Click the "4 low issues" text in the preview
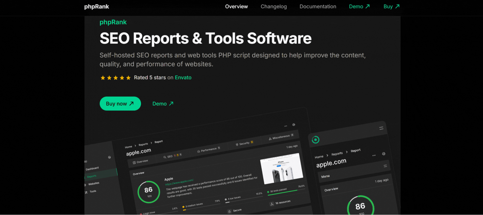This screenshot has height=215, width=483. pyautogui.click(x=234, y=198)
